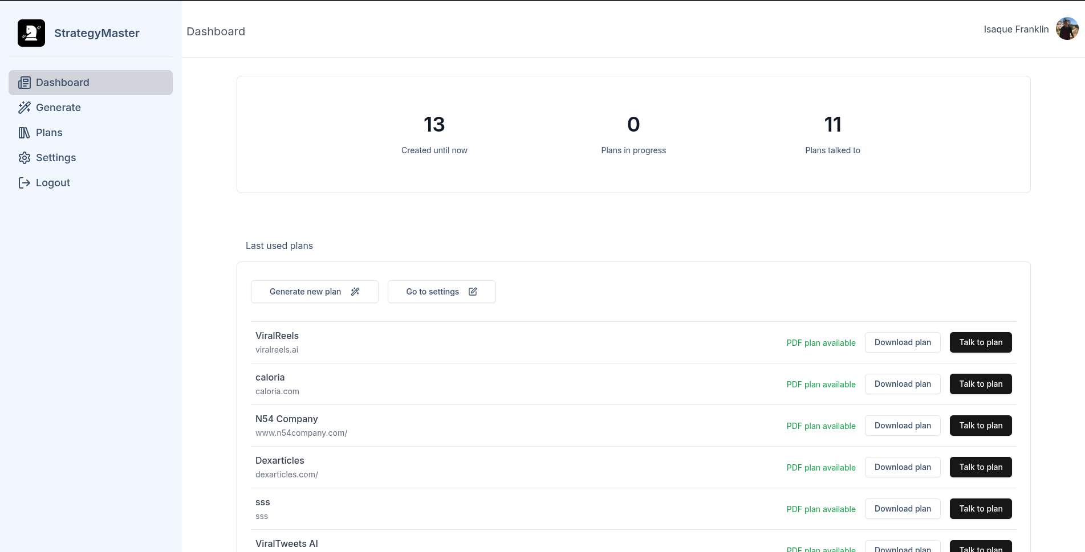Image resolution: width=1085 pixels, height=552 pixels.
Task: Click the Logout arrow sidebar icon
Action: pos(25,183)
